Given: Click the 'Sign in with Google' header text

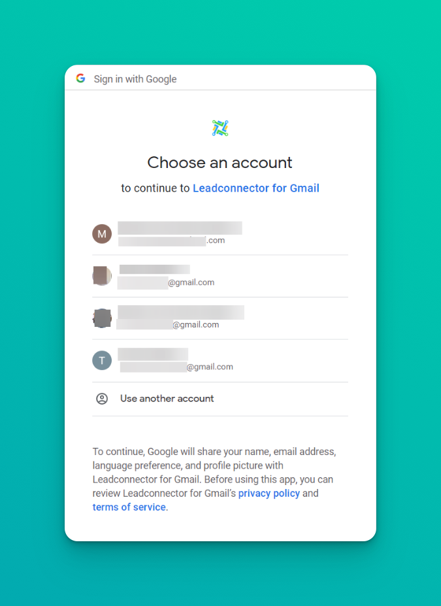Looking at the screenshot, I should tap(135, 79).
